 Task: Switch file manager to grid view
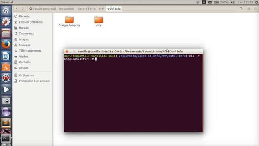point(255,9)
